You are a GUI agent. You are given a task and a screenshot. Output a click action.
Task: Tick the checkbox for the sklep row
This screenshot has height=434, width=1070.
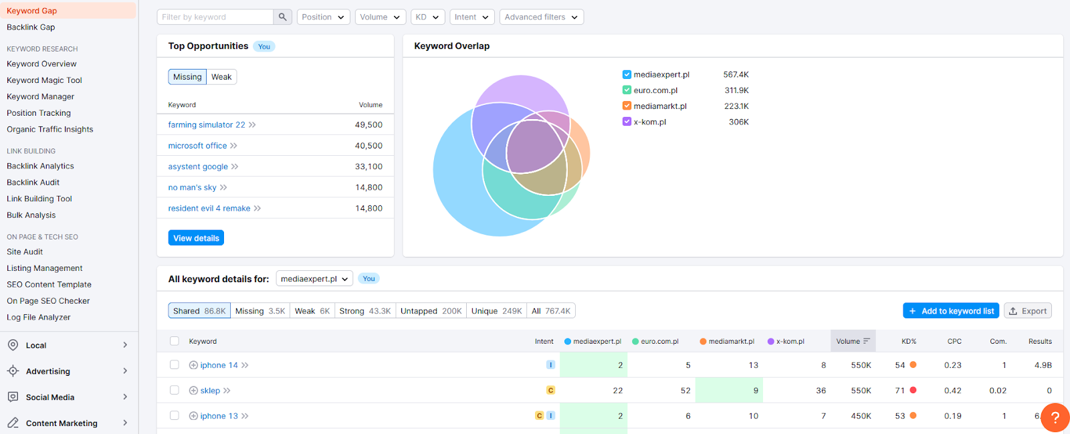(175, 390)
